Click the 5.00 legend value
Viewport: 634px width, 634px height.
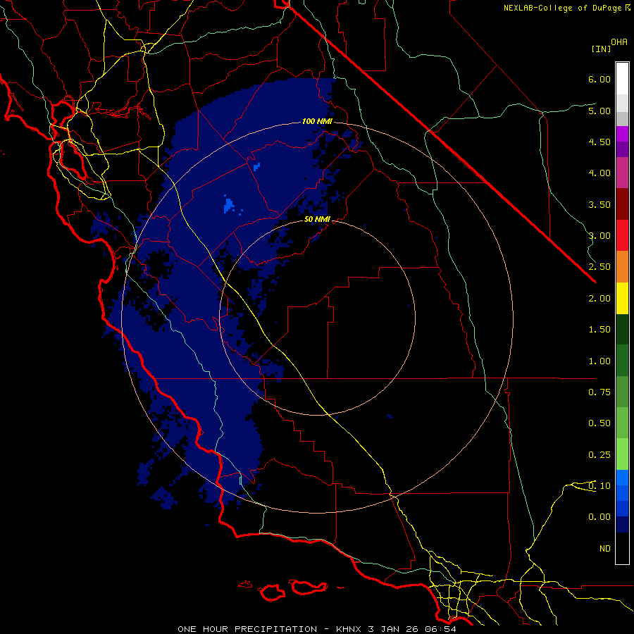click(x=599, y=111)
